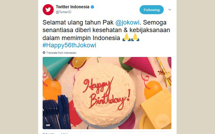This screenshot has width=215, height=134.
Task: Open the @jokowi mention link
Action: (x=127, y=23)
